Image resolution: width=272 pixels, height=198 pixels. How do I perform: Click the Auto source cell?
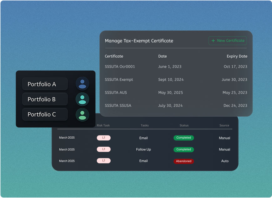[225, 161]
